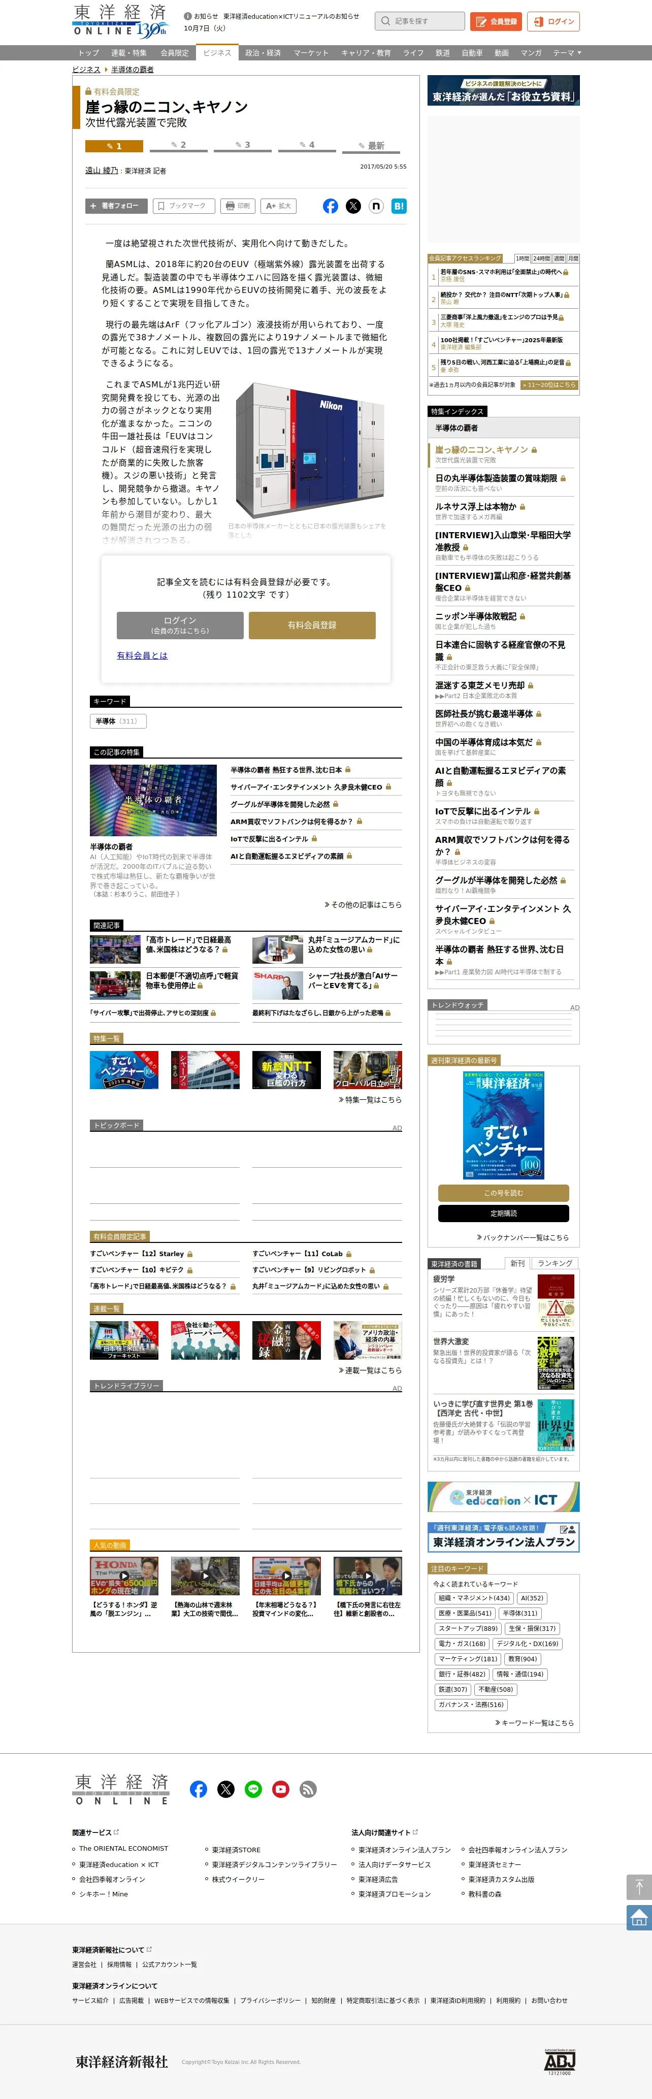
Task: Click the floating home icon
Action: pyautogui.click(x=639, y=1917)
